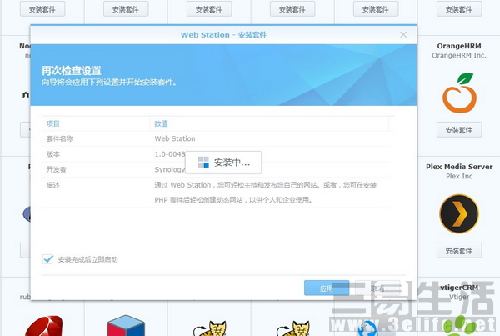The image size is (500, 336).
Task: Click the vtigerCRM package title
Action: [x=459, y=288]
